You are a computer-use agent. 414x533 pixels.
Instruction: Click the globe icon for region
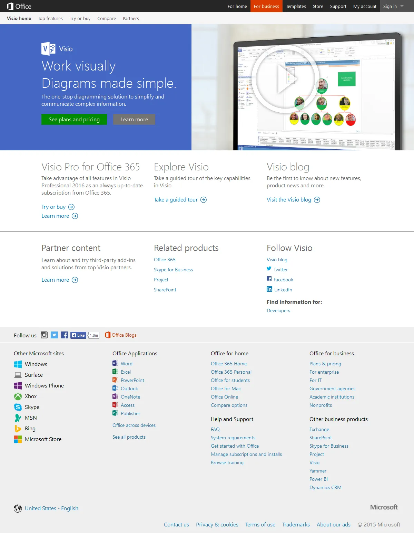(18, 508)
